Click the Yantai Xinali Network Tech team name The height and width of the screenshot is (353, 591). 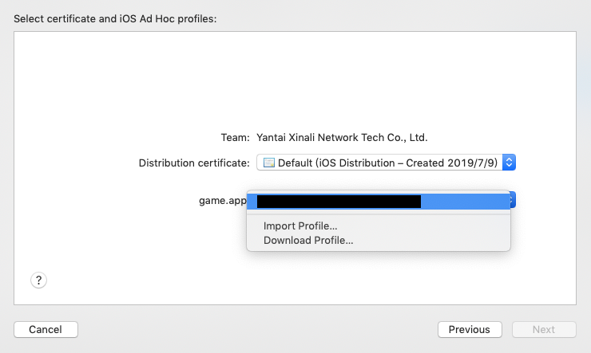click(342, 138)
